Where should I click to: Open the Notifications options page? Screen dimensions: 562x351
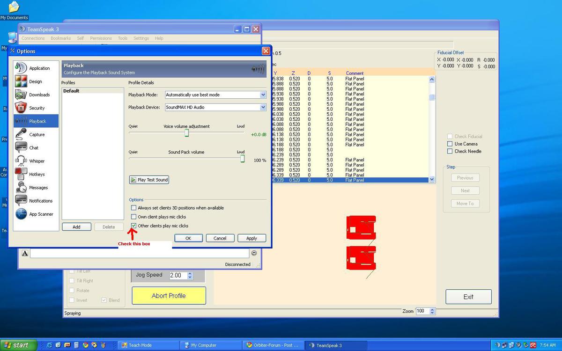click(x=36, y=201)
